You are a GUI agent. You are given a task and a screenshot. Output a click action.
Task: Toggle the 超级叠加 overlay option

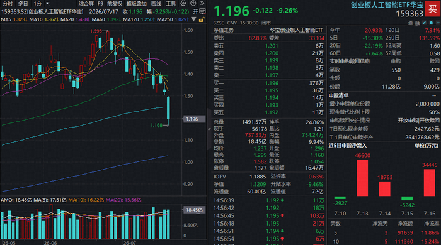pos(137,3)
